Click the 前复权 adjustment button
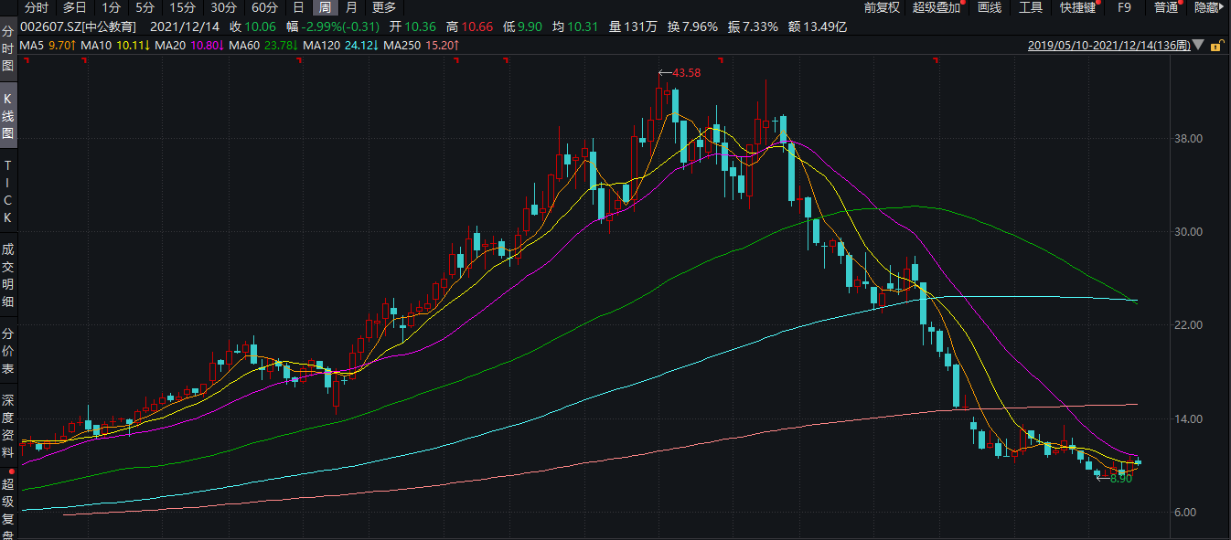Image resolution: width=1231 pixels, height=540 pixels. pyautogui.click(x=882, y=7)
